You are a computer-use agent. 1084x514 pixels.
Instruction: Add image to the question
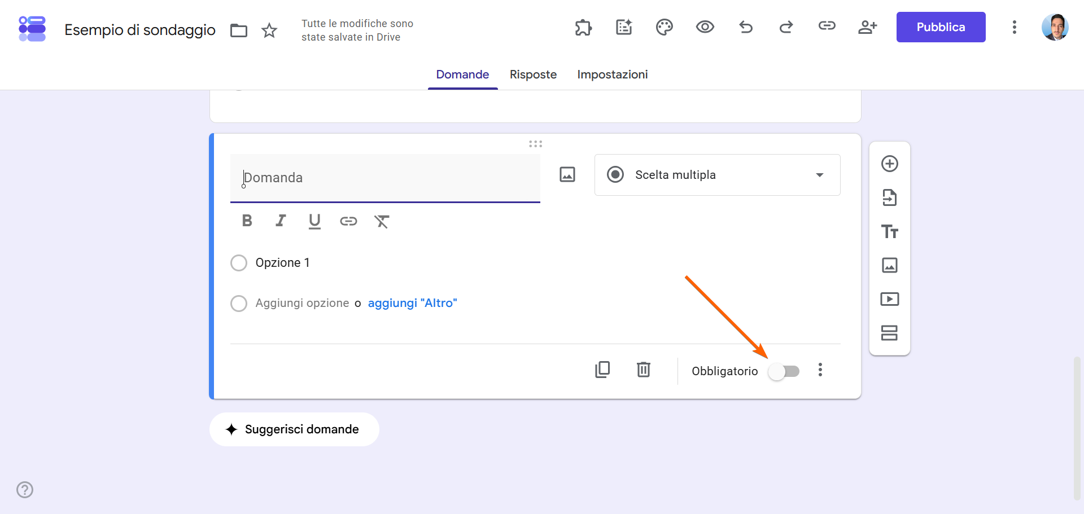(x=567, y=175)
